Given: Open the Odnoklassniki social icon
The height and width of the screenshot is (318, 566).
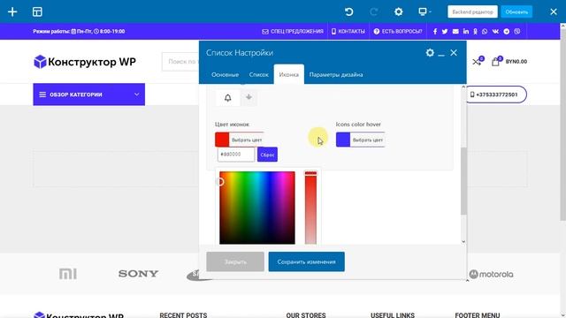Looking at the screenshot, I should 476,32.
